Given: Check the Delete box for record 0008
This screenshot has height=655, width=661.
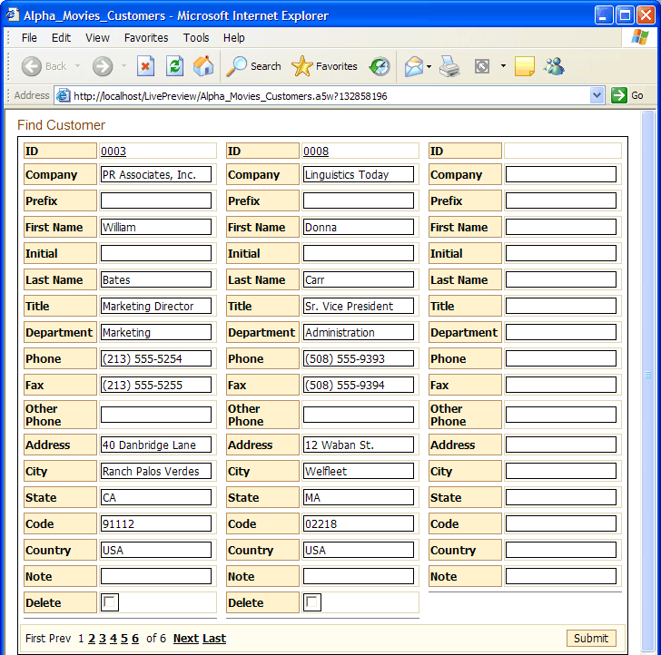Looking at the screenshot, I should 312,602.
